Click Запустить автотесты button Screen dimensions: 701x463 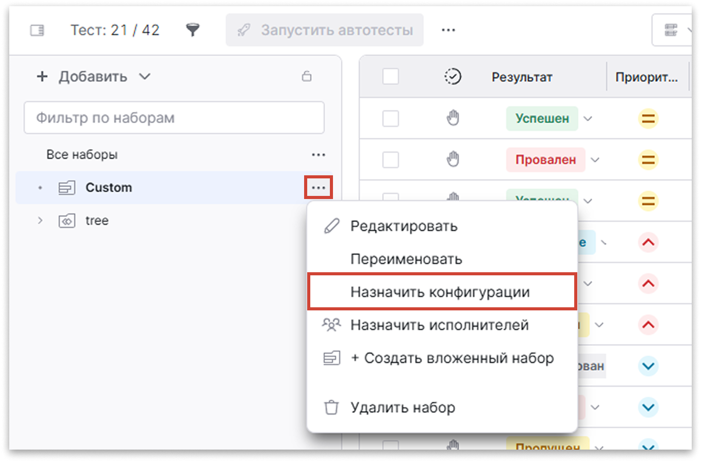click(x=325, y=30)
